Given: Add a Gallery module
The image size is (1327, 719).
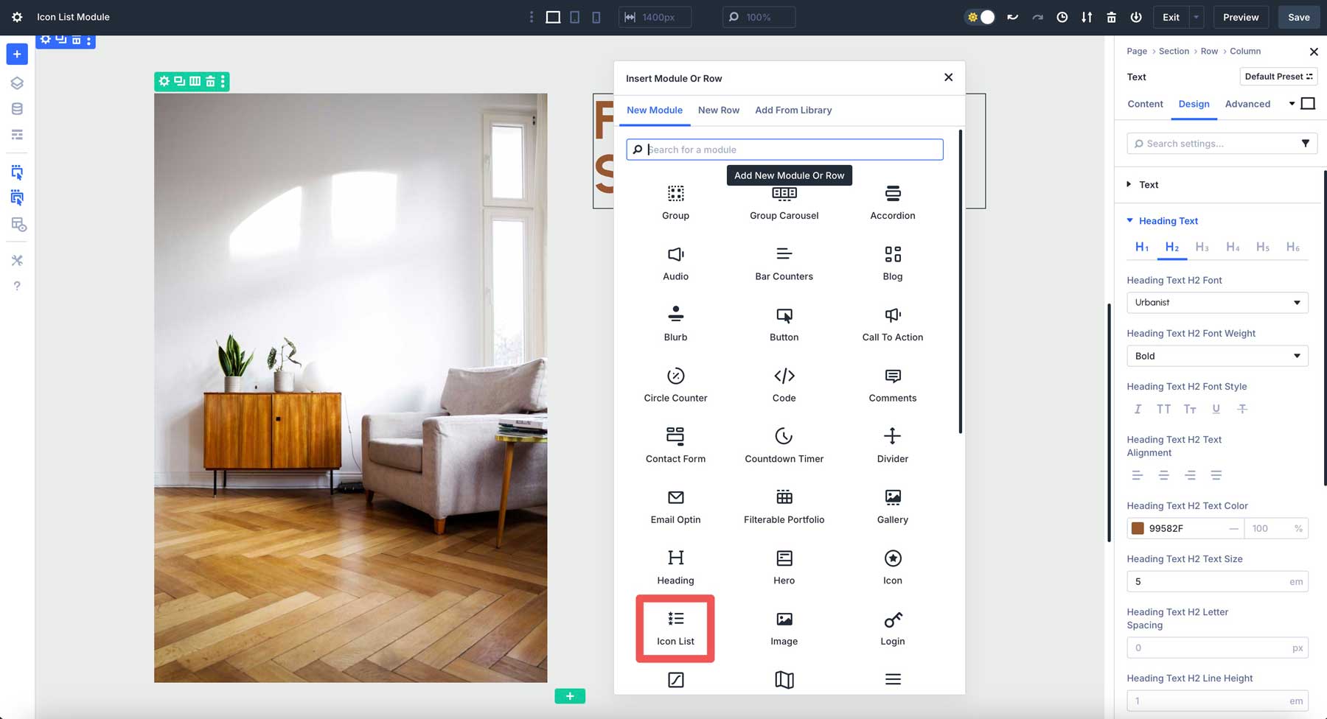Looking at the screenshot, I should [x=892, y=505].
